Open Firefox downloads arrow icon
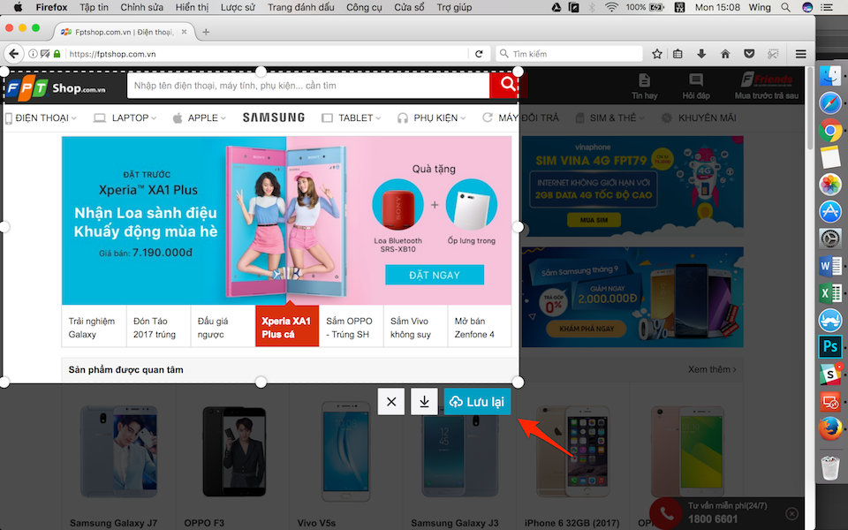Screen dimensions: 848x530 click(x=701, y=54)
